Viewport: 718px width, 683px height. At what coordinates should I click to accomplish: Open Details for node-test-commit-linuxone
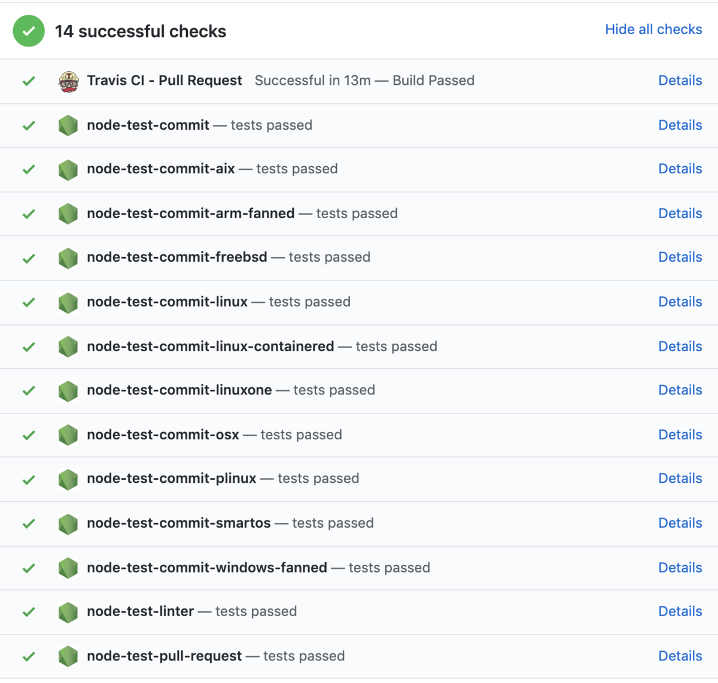(x=680, y=390)
